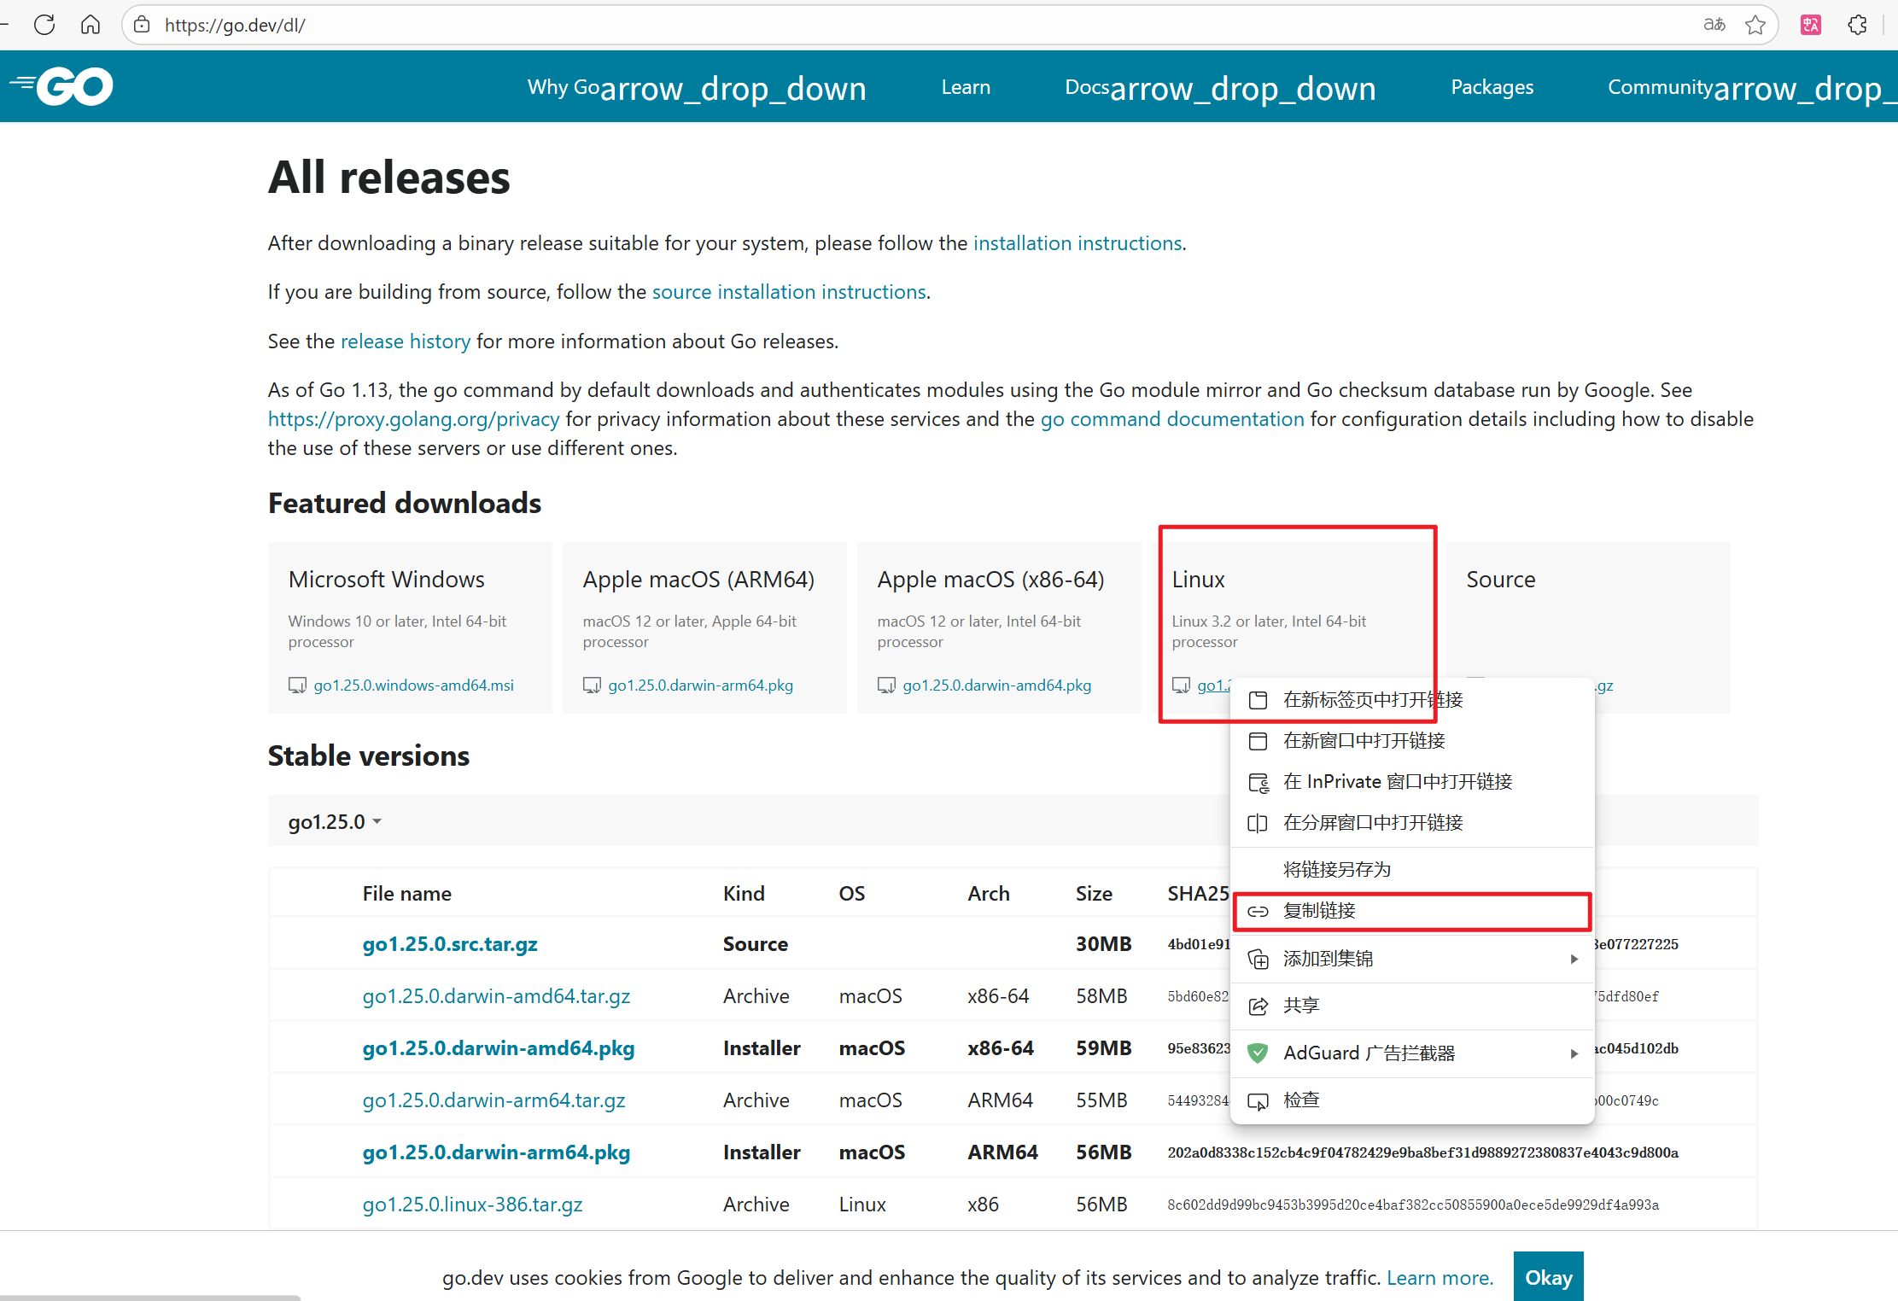The height and width of the screenshot is (1301, 1898).
Task: Click the AdGuard shield icon
Action: (x=1258, y=1053)
